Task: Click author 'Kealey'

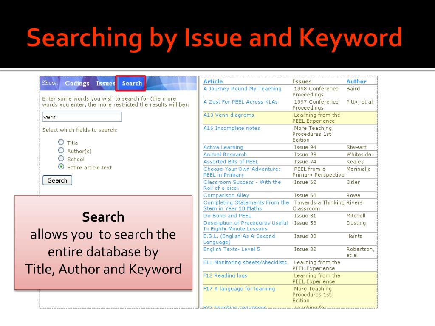Action: [x=355, y=162]
